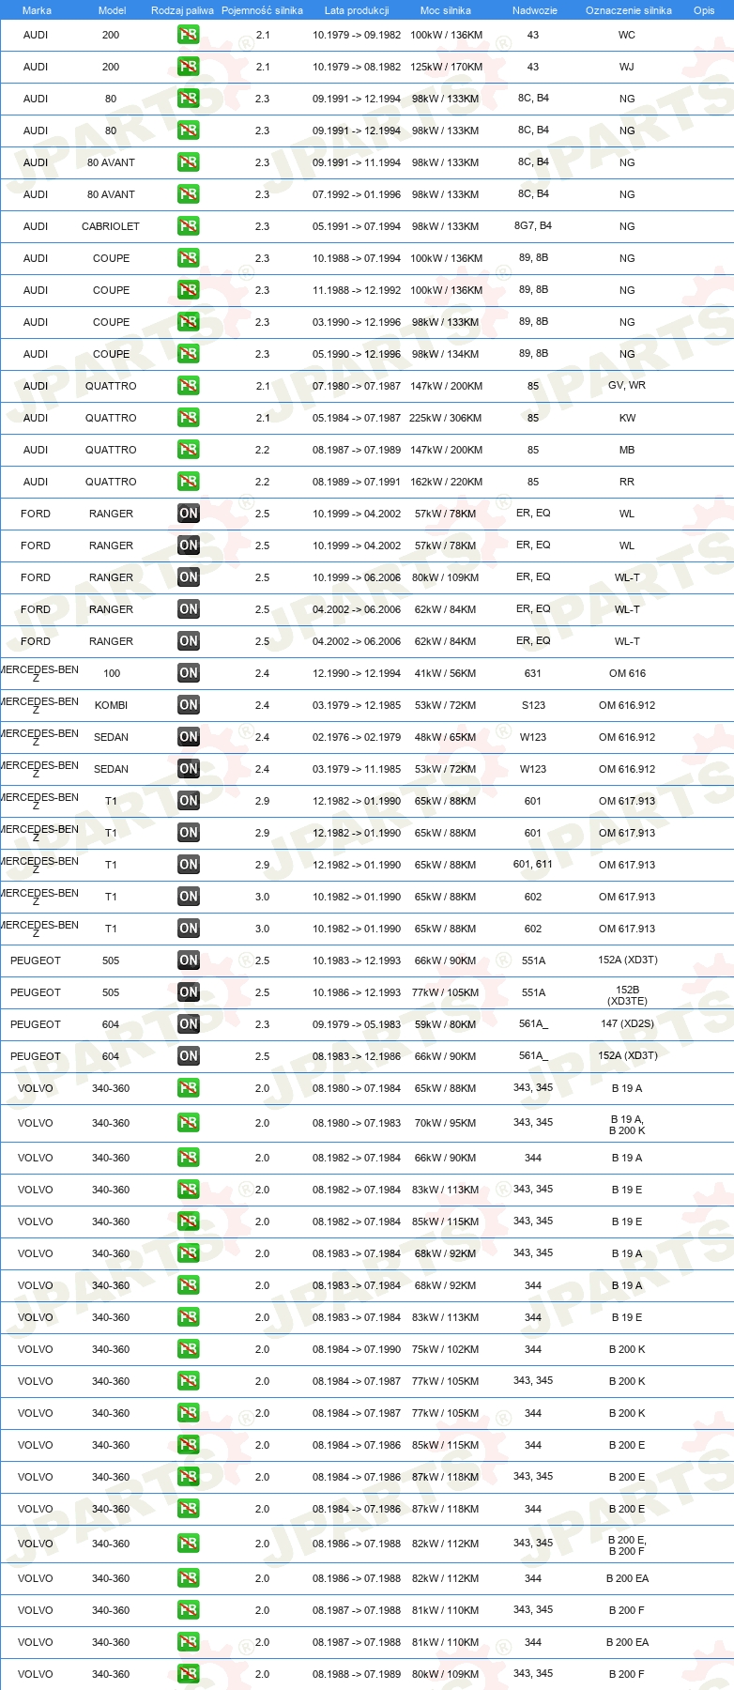Click the ON diesel icon in the Mercedes-Benz Kombi row
Screen dimensions: 734x1690
click(189, 705)
